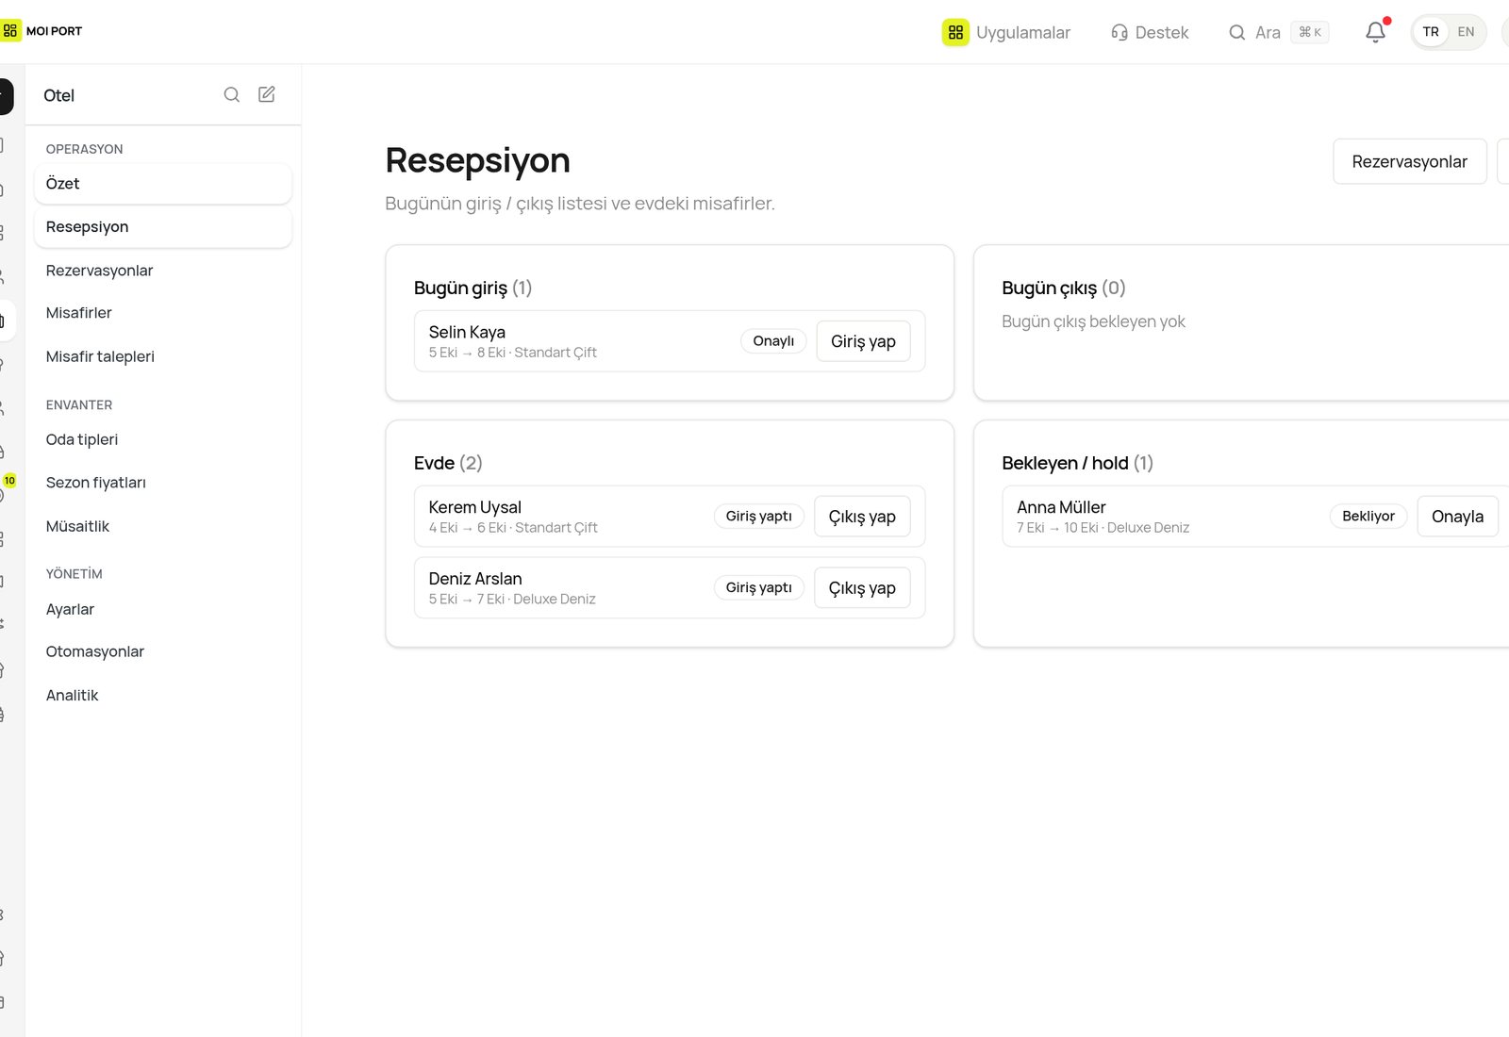
Task: Click the ⌘K shortcut badge
Action: point(1310,32)
